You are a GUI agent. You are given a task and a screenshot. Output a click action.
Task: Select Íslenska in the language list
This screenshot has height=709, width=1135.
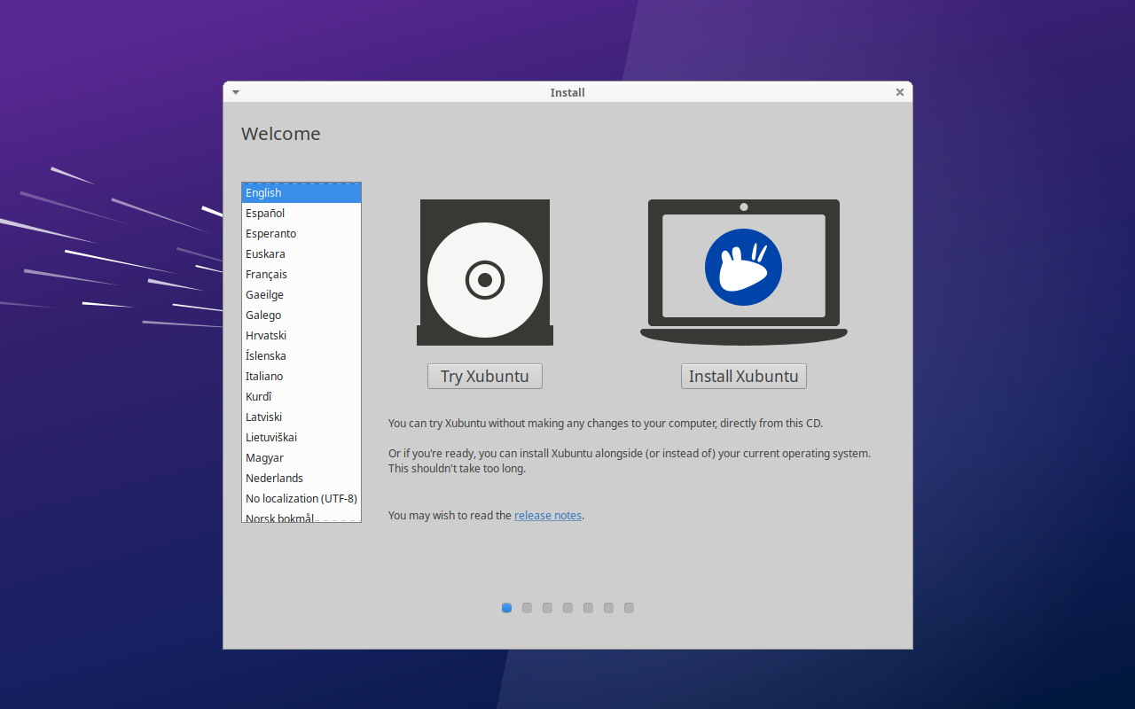(301, 356)
